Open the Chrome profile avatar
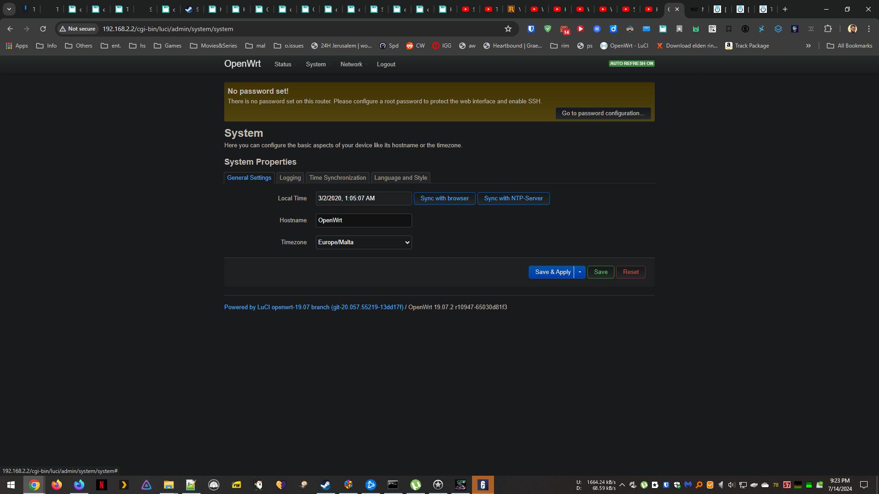Image resolution: width=879 pixels, height=494 pixels. (x=852, y=28)
